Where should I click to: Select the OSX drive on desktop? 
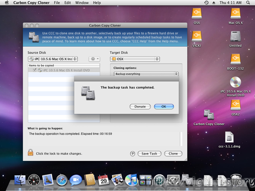[x=197, y=14]
